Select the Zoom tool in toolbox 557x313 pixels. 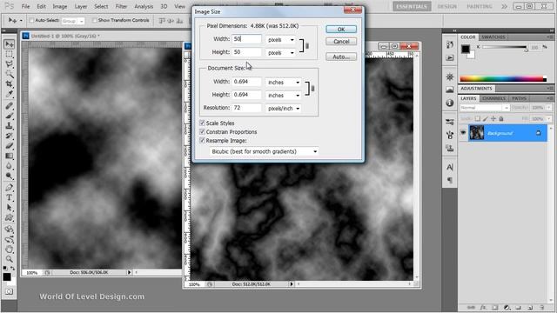(x=10, y=259)
